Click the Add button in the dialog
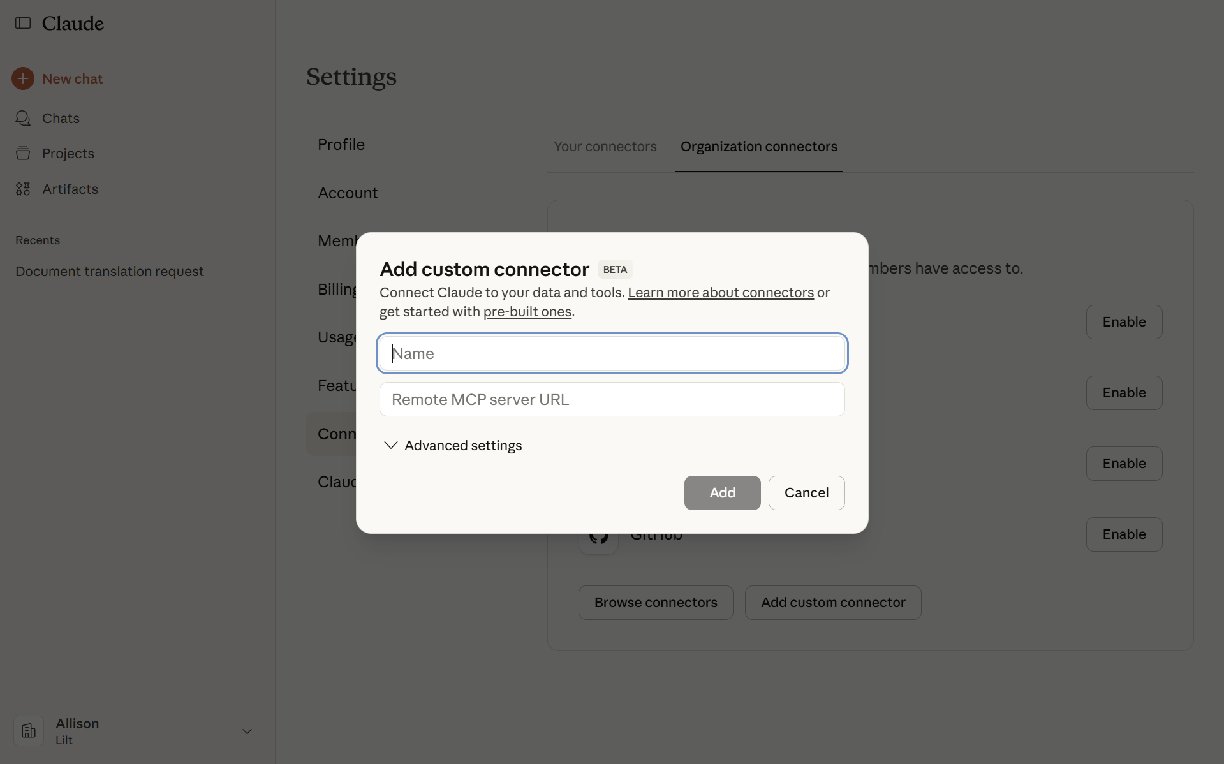1224x764 pixels. 722,492
